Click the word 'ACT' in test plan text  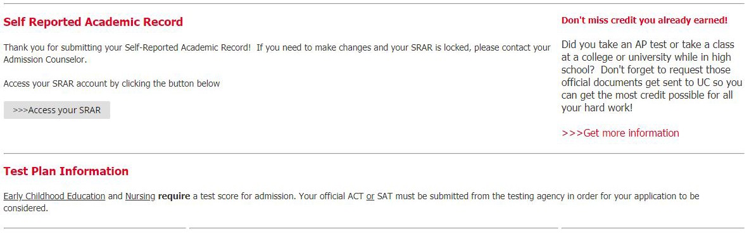pos(355,196)
